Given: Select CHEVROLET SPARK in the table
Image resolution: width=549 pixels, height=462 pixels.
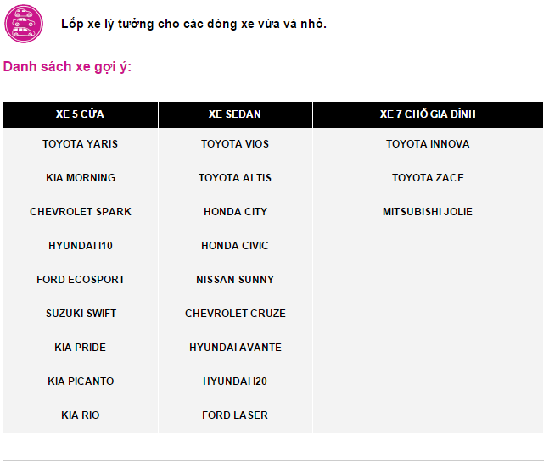Looking at the screenshot, I should 81,212.
